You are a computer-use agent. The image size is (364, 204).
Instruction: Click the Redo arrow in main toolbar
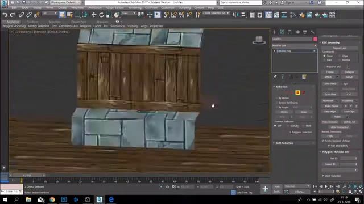pyautogui.click(x=13, y=15)
